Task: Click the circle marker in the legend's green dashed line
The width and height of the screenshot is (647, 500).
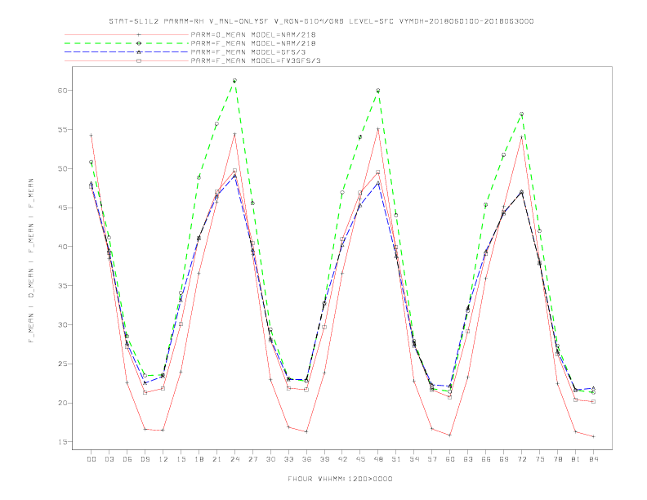Action: point(139,43)
